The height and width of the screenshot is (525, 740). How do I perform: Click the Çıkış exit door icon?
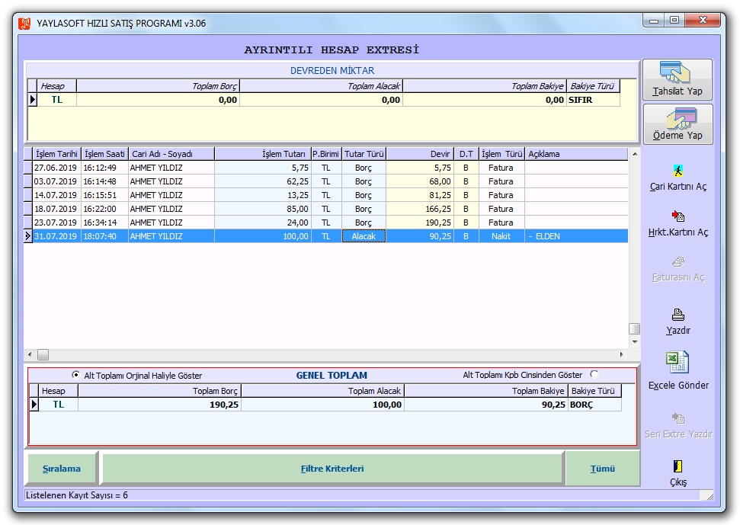pyautogui.click(x=678, y=466)
